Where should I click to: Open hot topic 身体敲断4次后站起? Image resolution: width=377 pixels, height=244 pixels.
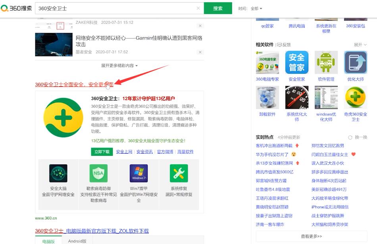pyautogui.click(x=329, y=181)
